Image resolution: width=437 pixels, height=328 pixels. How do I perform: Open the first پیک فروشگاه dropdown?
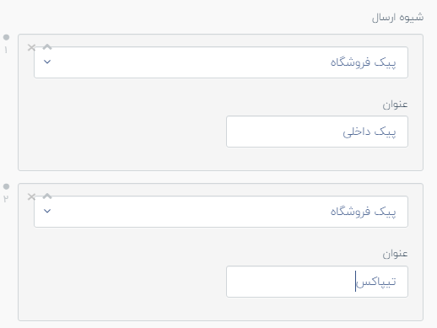coord(221,62)
